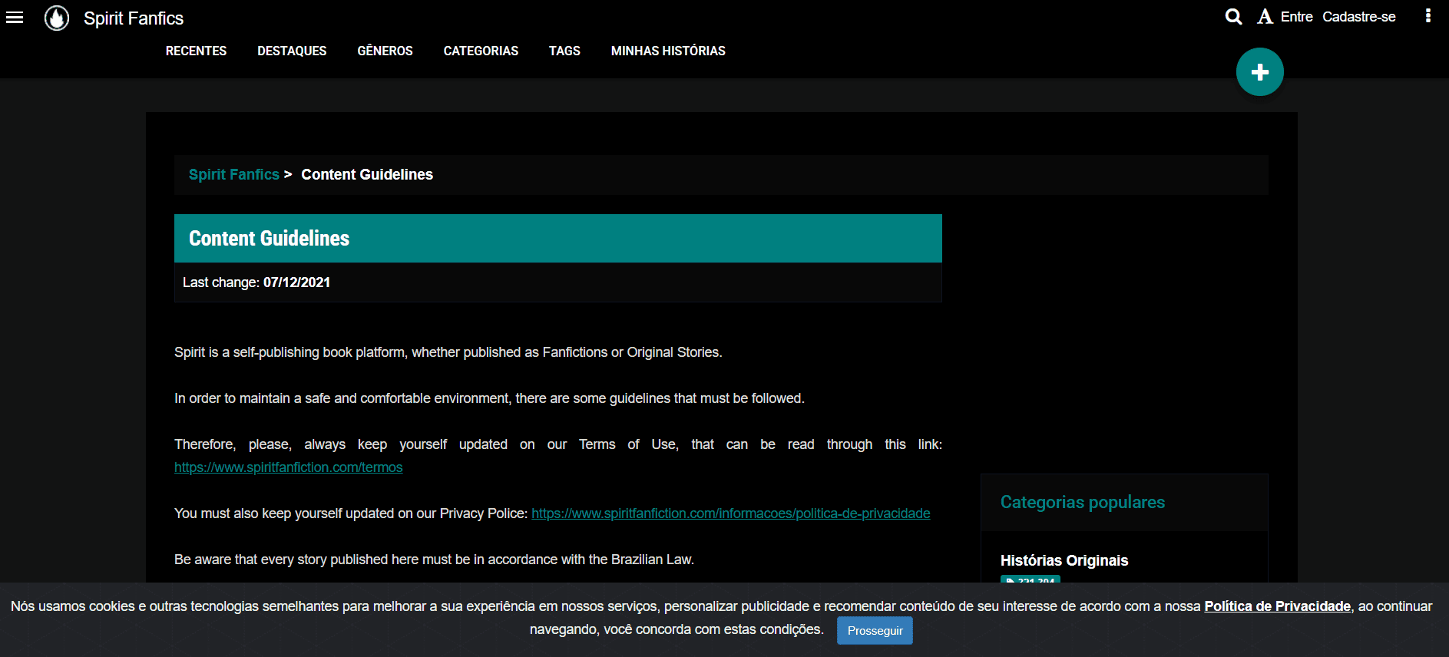Open the Tags navigation item
Screen dimensions: 1449x657
click(x=564, y=51)
